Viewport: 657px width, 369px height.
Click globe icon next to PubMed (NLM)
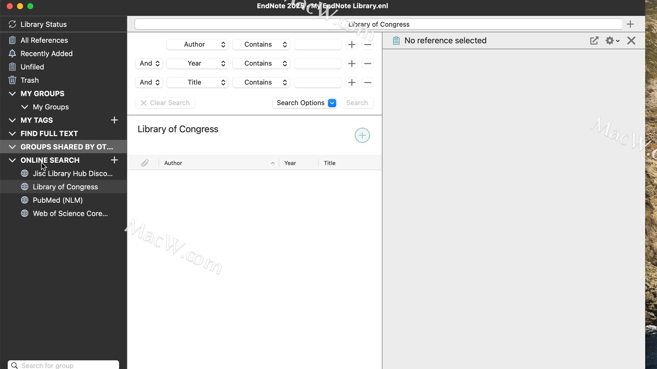25,200
